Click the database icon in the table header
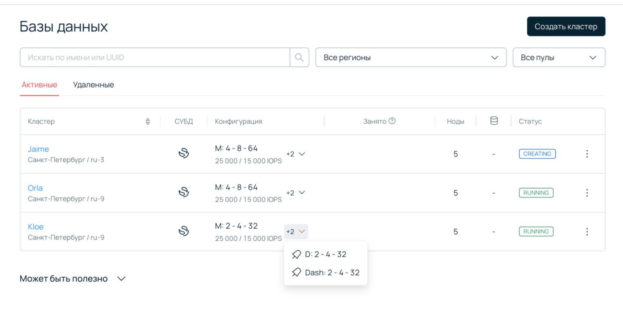The width and height of the screenshot is (623, 334). (494, 120)
